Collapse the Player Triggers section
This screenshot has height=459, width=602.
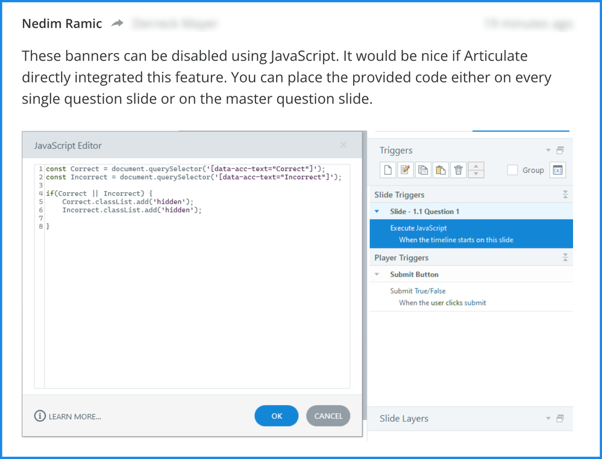click(565, 257)
